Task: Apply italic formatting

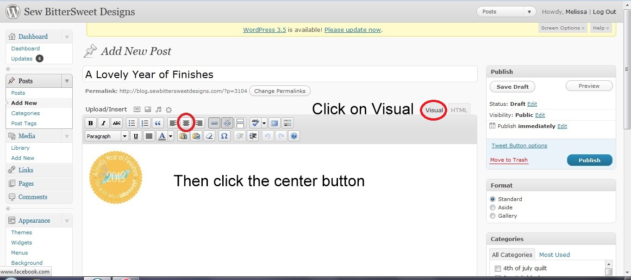Action: (x=104, y=123)
